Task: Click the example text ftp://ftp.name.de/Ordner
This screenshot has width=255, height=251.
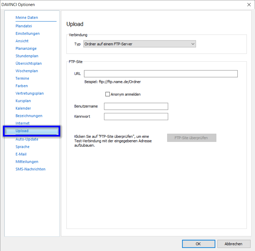Action: pos(120,82)
